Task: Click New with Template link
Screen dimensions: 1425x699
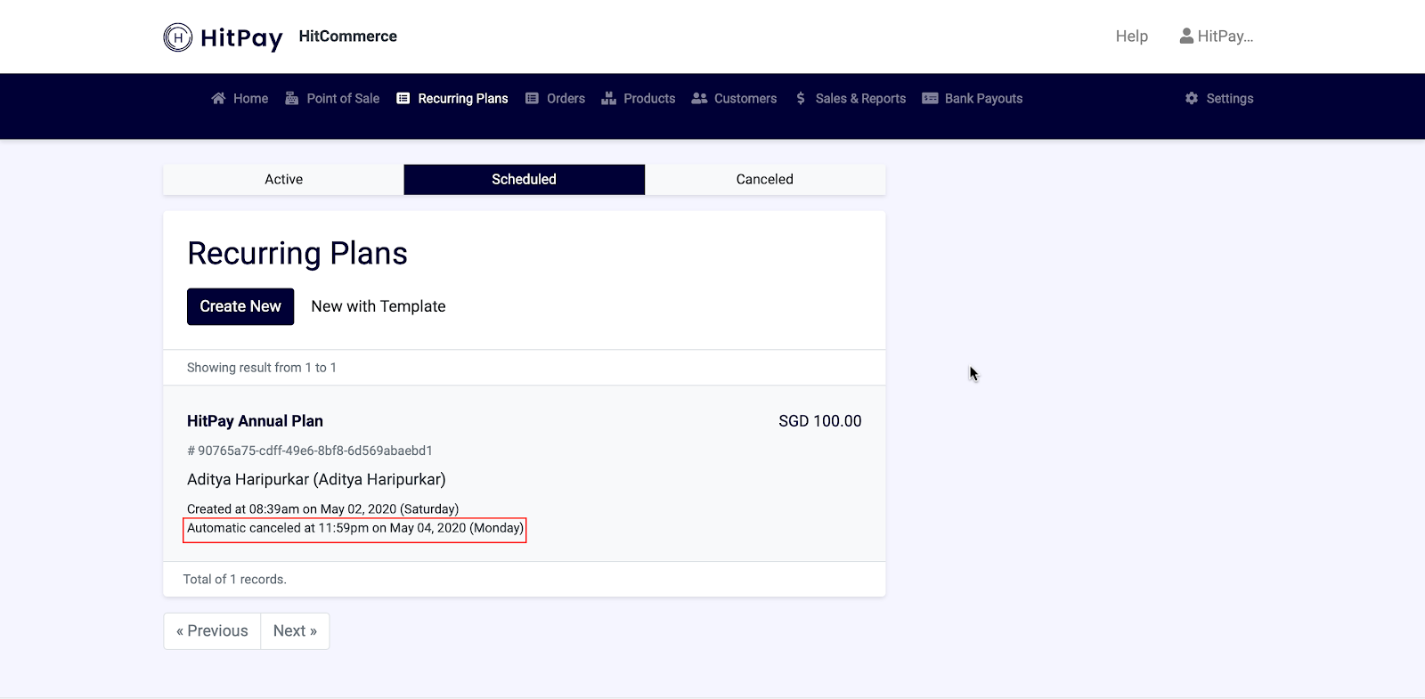Action: (x=379, y=306)
